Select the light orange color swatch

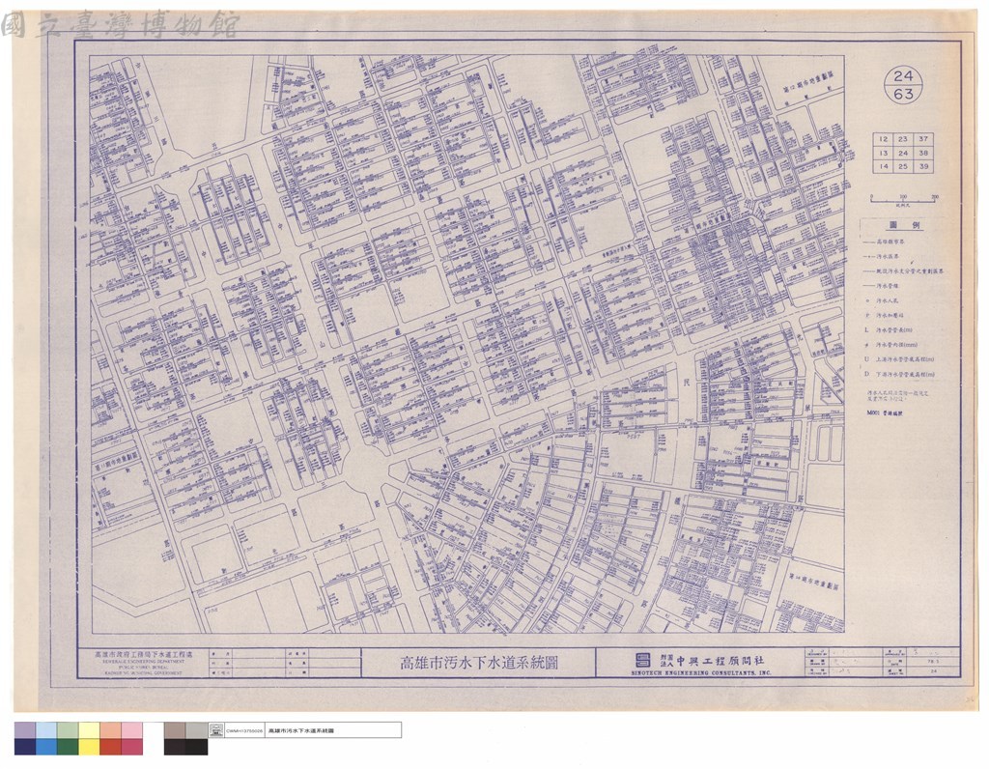(110, 730)
